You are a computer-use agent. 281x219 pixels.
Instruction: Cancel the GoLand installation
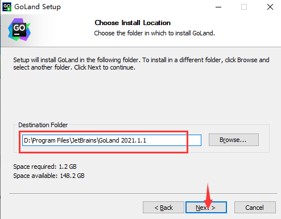pos(255,208)
